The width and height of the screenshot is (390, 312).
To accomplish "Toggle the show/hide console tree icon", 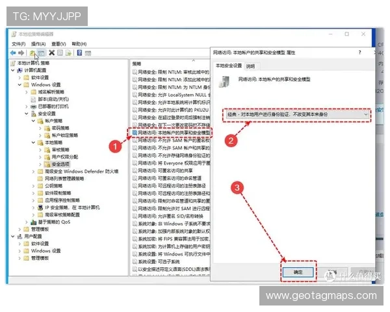I will point(42,53).
